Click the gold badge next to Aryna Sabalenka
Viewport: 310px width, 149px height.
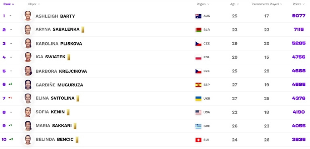(x=83, y=30)
